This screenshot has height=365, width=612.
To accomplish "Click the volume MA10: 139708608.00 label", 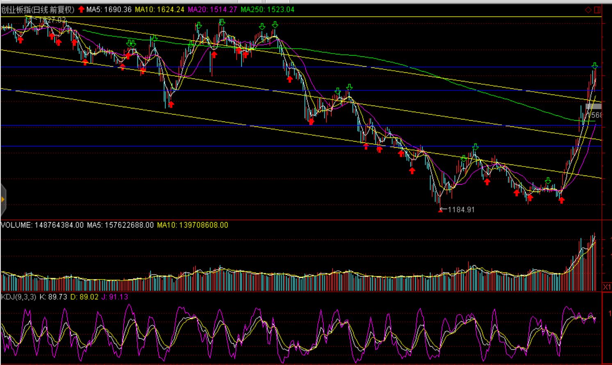I will (x=192, y=225).
